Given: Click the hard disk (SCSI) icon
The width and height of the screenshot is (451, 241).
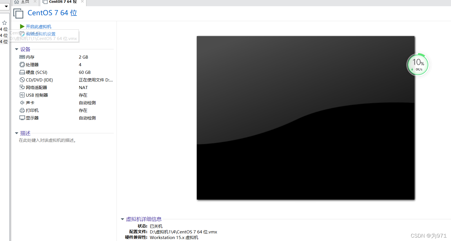Looking at the screenshot, I should (x=22, y=72).
